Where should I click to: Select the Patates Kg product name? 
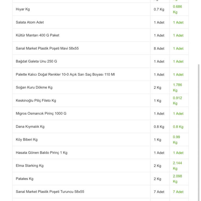(25, 179)
